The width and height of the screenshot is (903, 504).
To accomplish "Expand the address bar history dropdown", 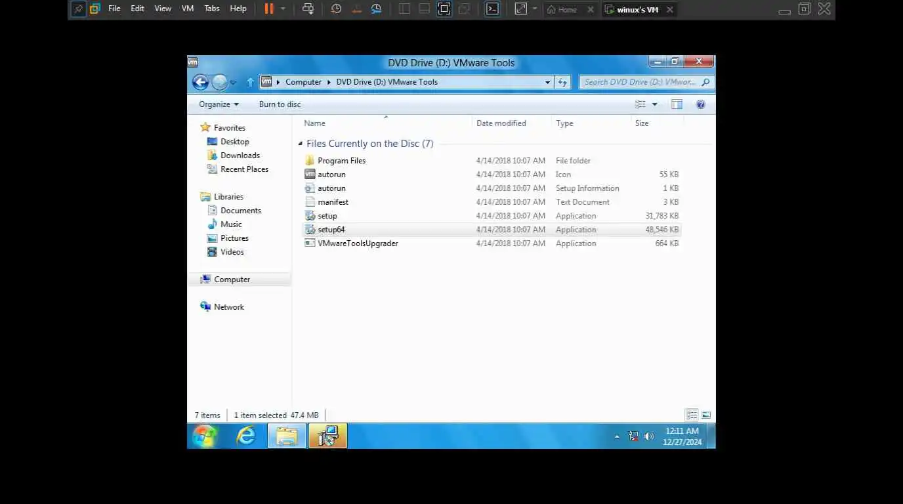I will pos(547,82).
